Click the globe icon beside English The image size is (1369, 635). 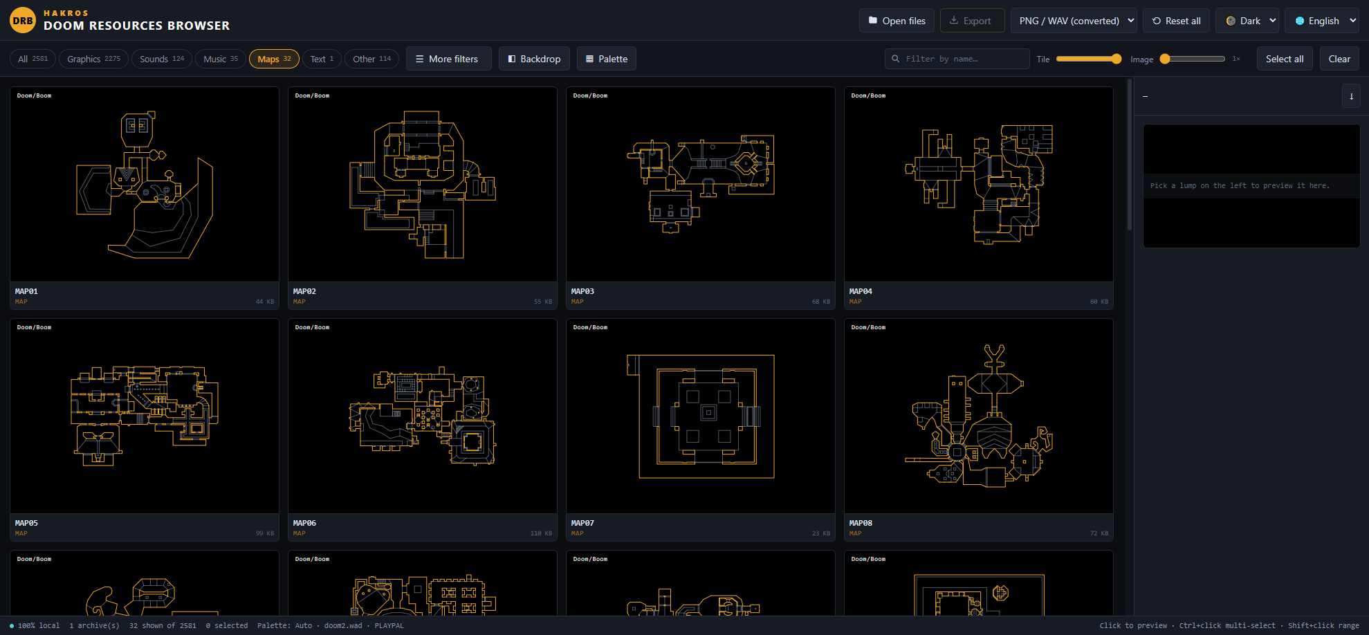click(1300, 21)
